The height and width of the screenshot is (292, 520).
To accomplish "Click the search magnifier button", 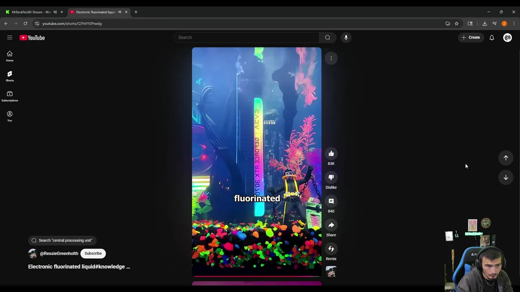I will (327, 37).
